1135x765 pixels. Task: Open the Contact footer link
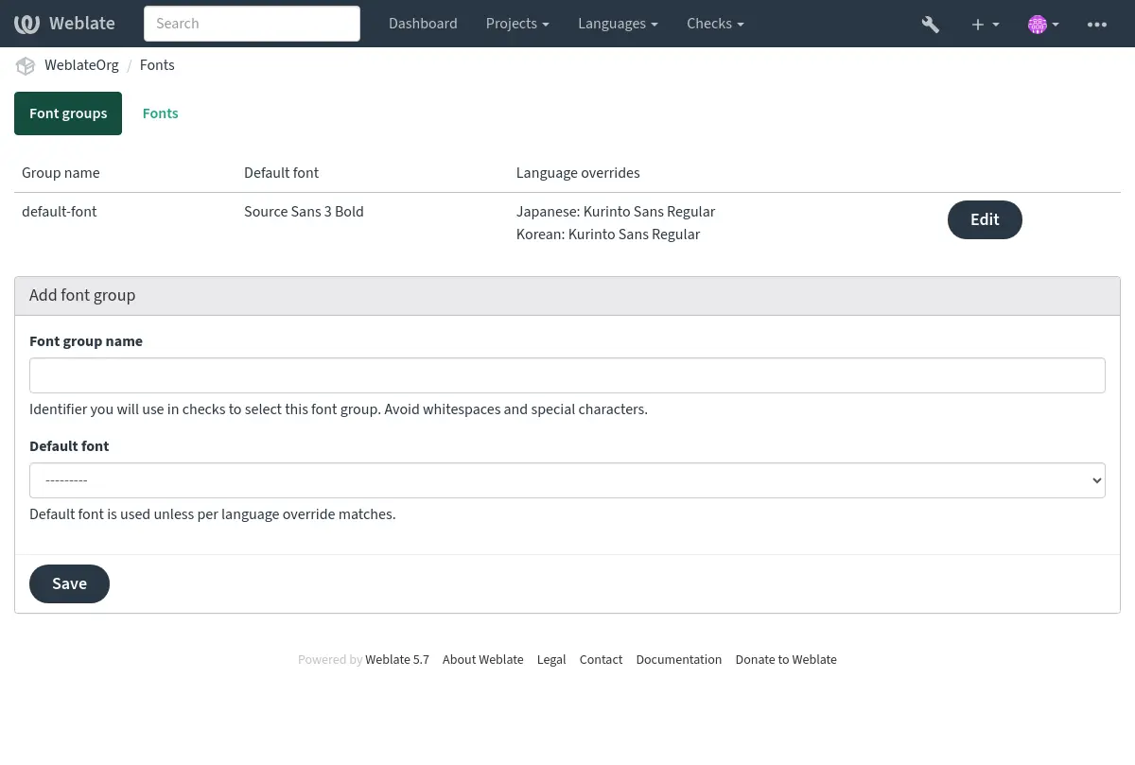click(x=601, y=660)
